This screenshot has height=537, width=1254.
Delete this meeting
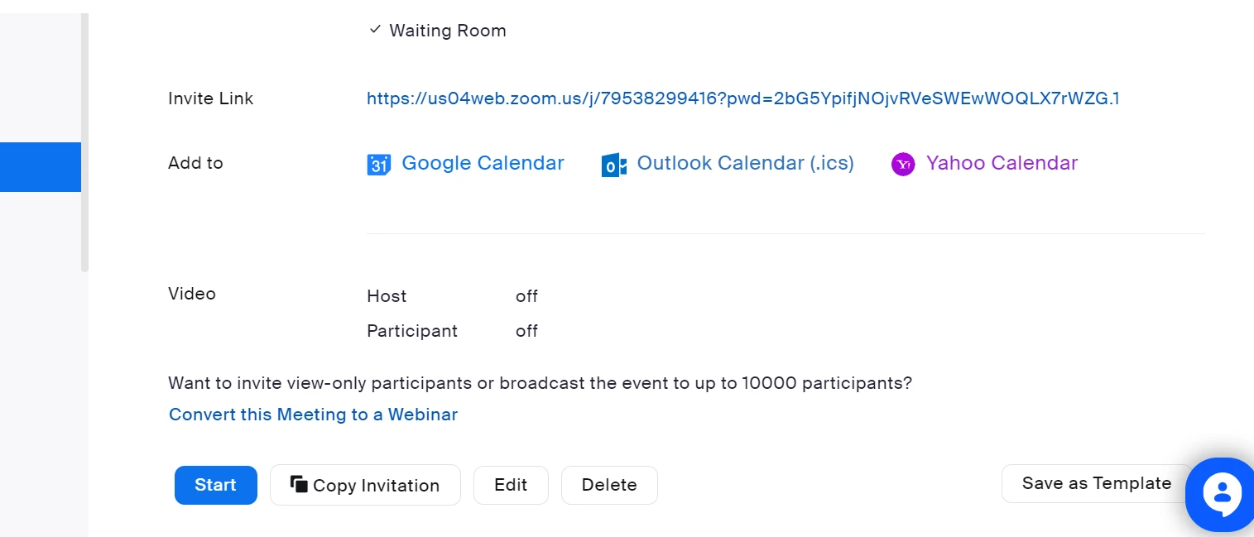tap(609, 485)
